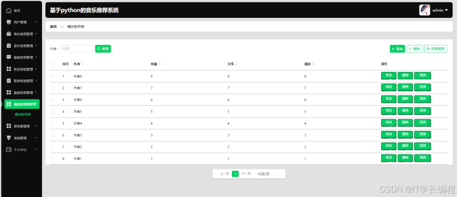Expand the 系统管理 menu chevron

coord(36,137)
